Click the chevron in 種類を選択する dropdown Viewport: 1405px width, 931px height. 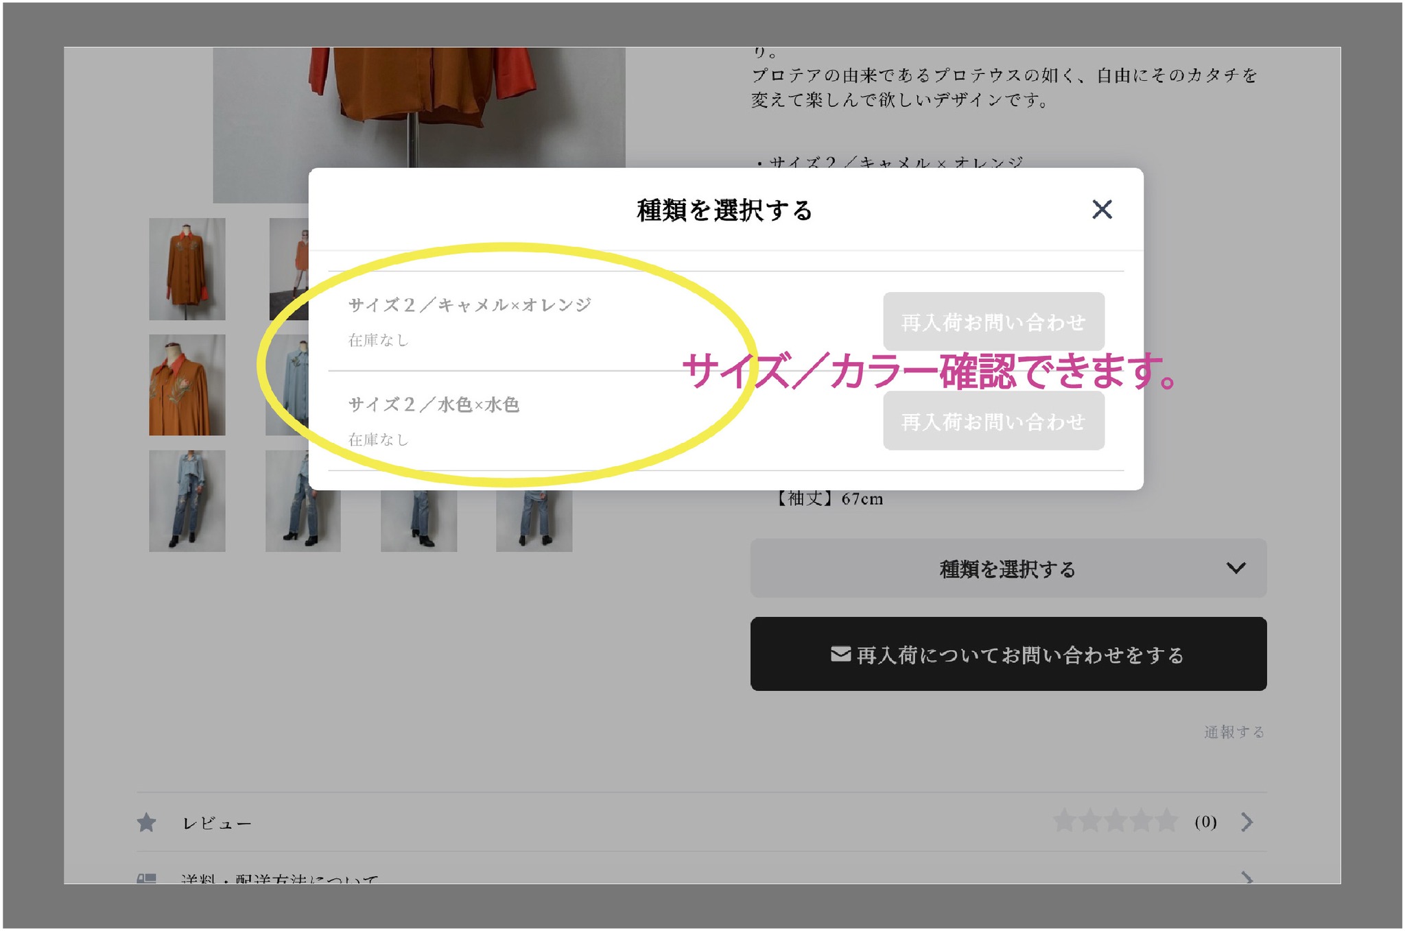[x=1236, y=568]
